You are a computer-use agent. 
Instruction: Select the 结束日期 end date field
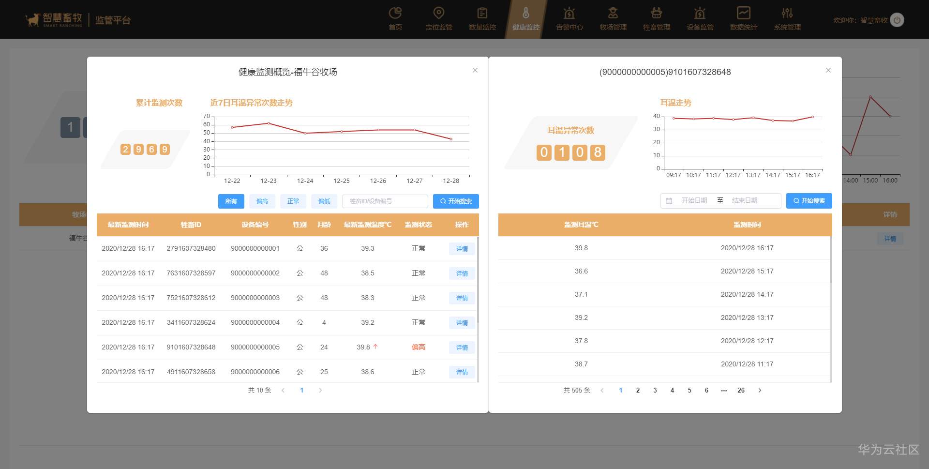745,200
